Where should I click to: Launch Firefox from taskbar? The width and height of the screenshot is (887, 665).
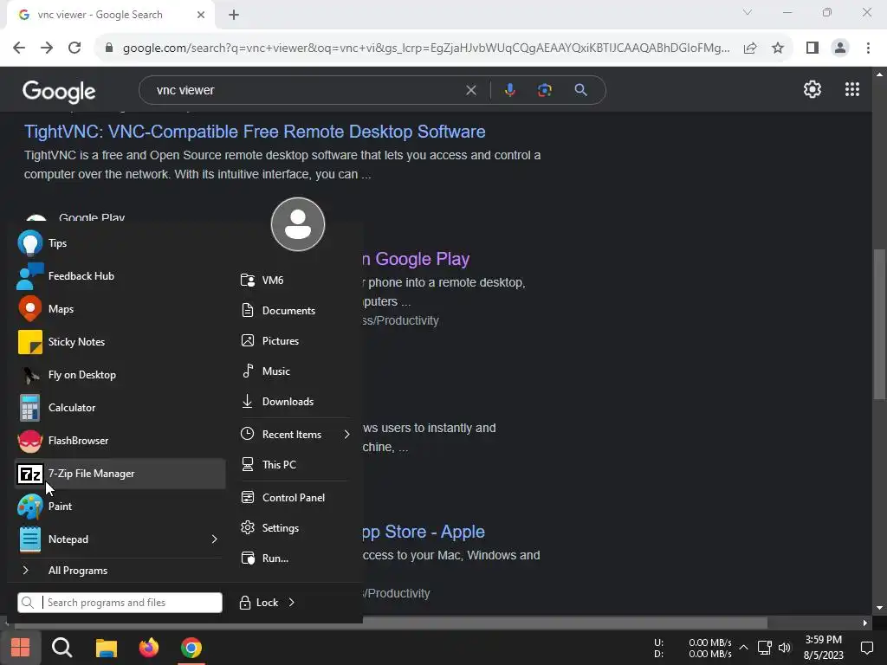[149, 648]
